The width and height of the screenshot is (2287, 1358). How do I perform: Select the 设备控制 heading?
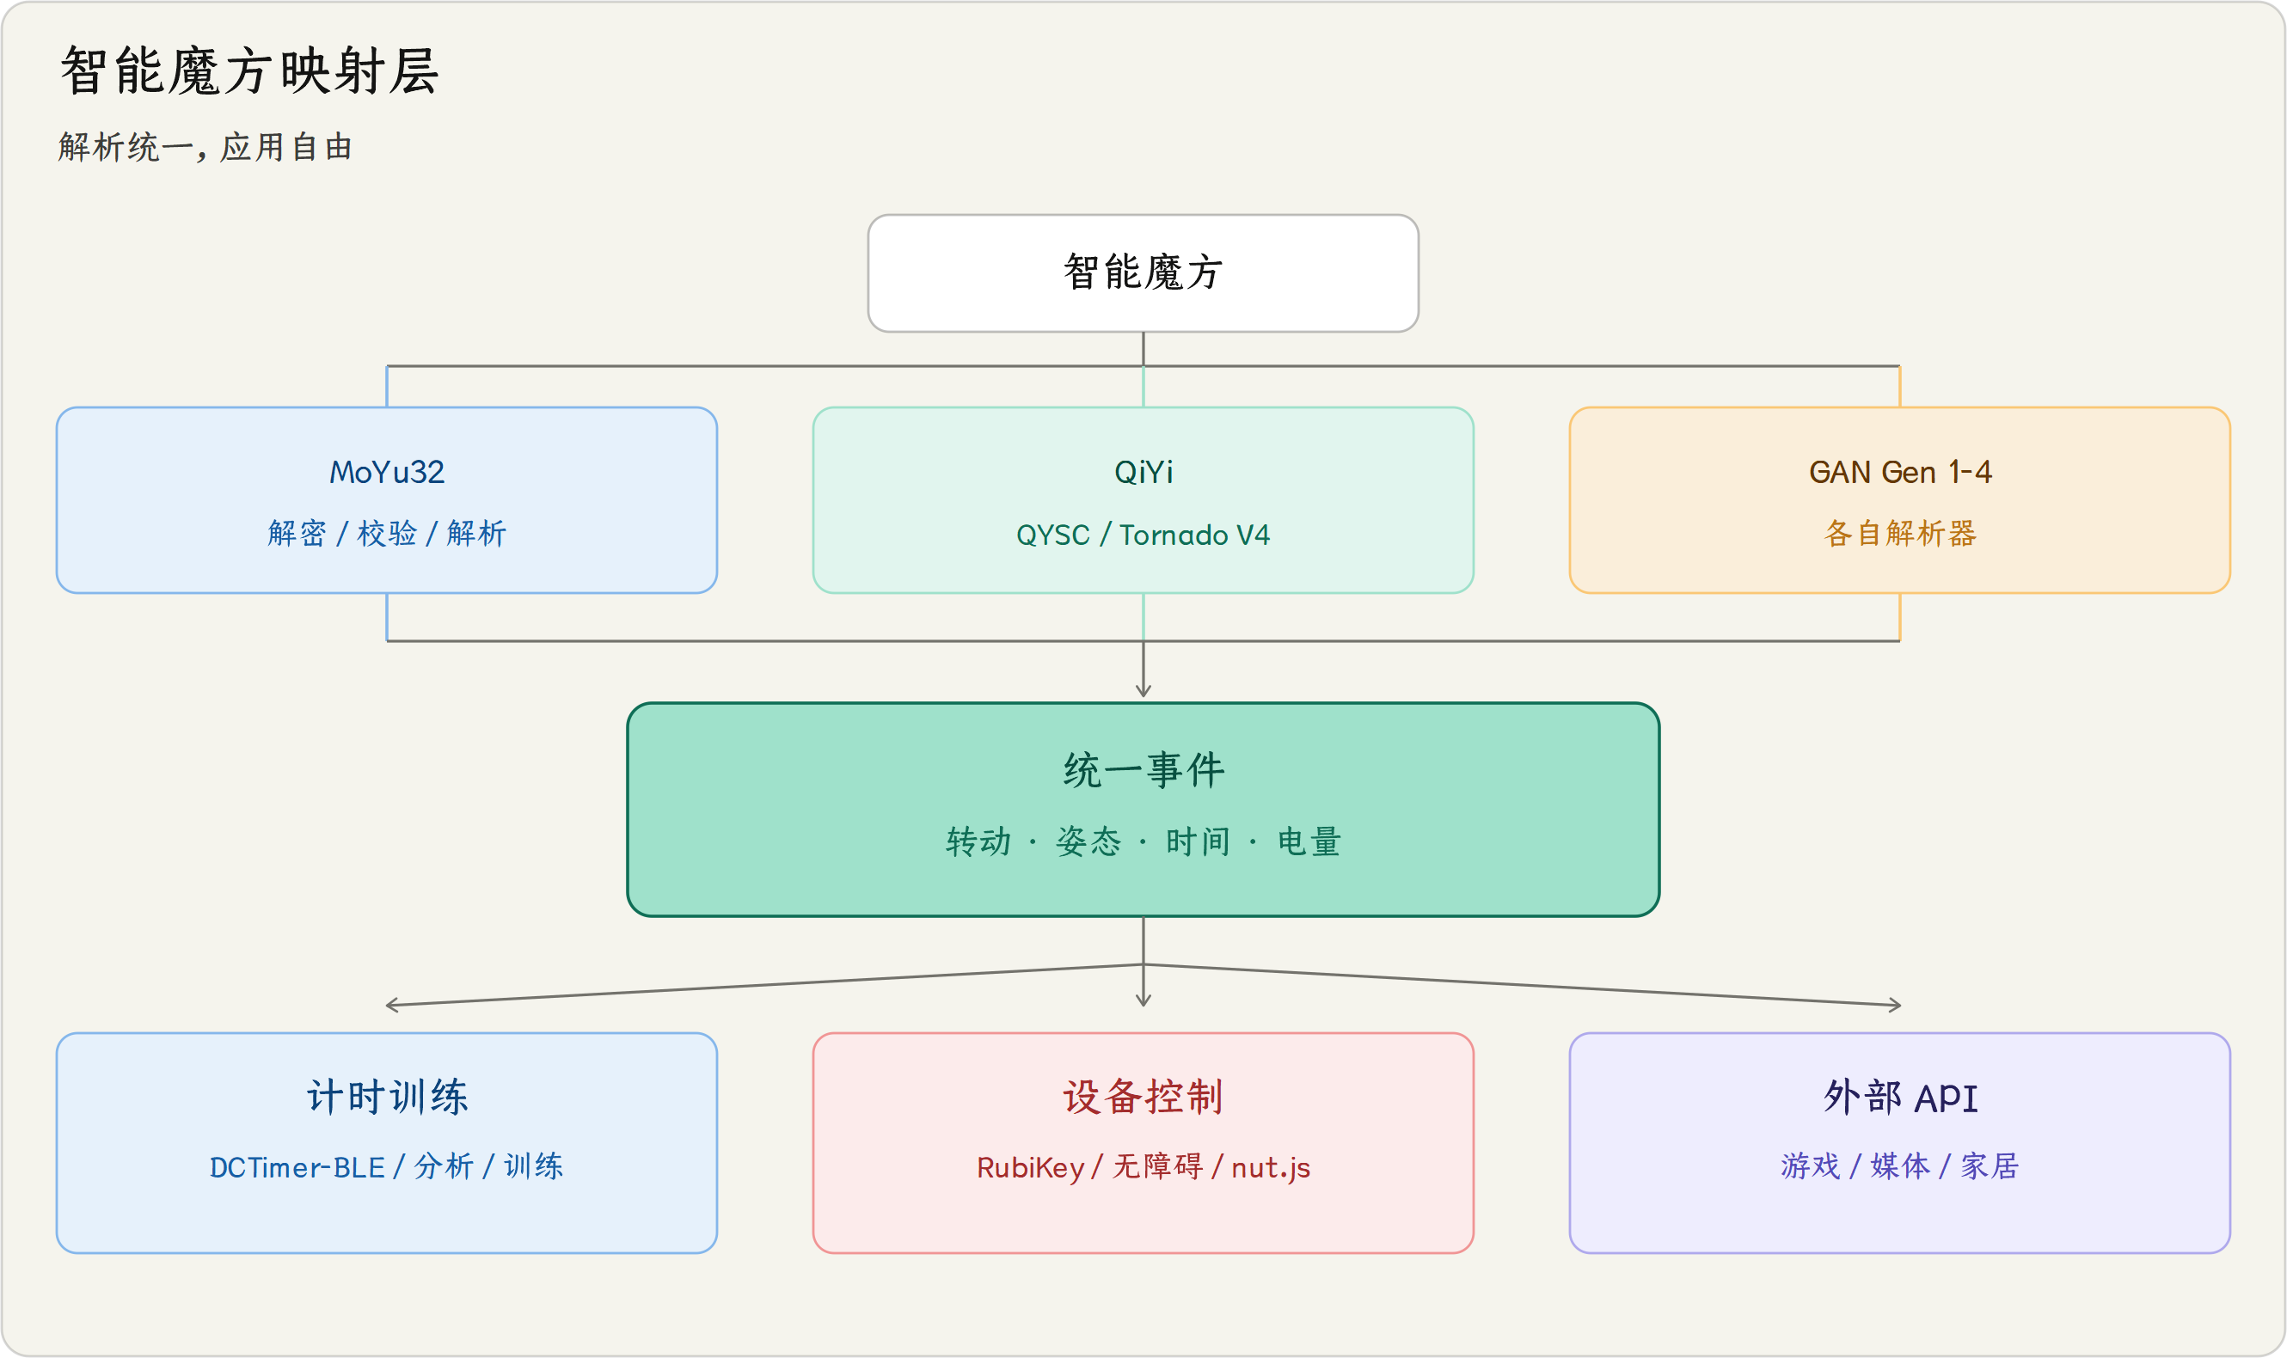(x=1143, y=1096)
